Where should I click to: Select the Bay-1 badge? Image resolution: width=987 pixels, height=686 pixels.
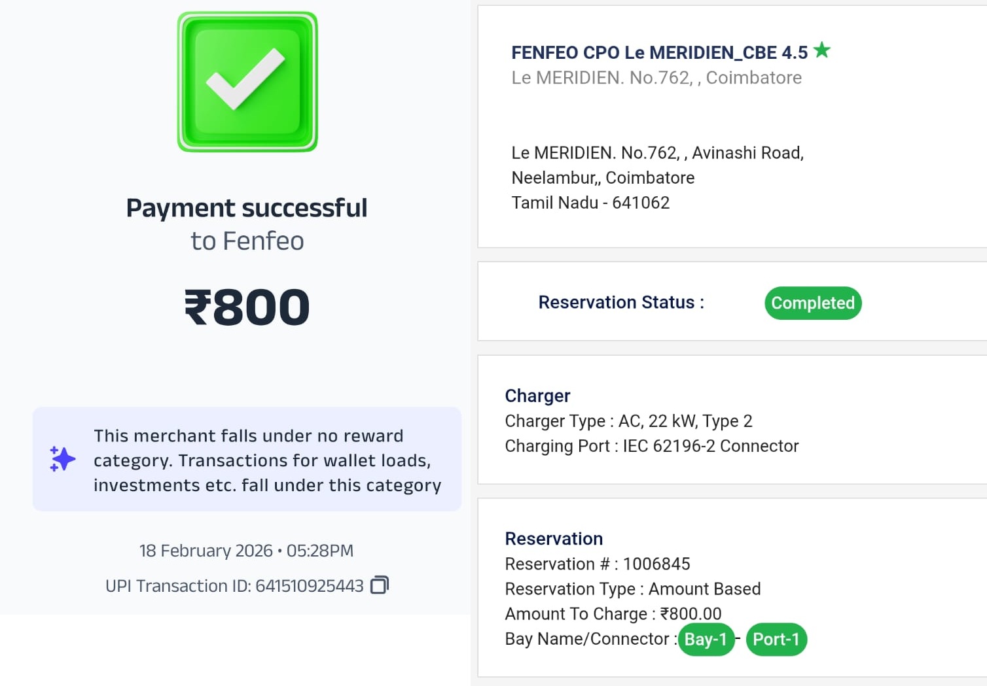click(x=706, y=639)
